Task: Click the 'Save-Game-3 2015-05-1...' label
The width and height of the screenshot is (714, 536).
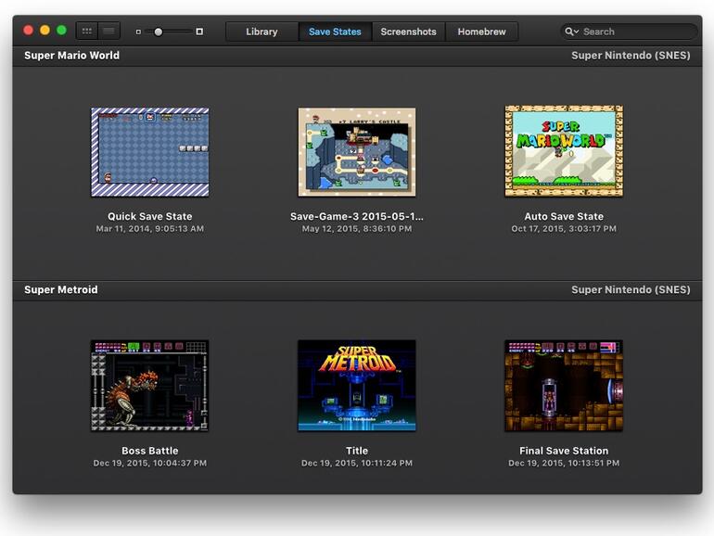Action: pyautogui.click(x=357, y=216)
